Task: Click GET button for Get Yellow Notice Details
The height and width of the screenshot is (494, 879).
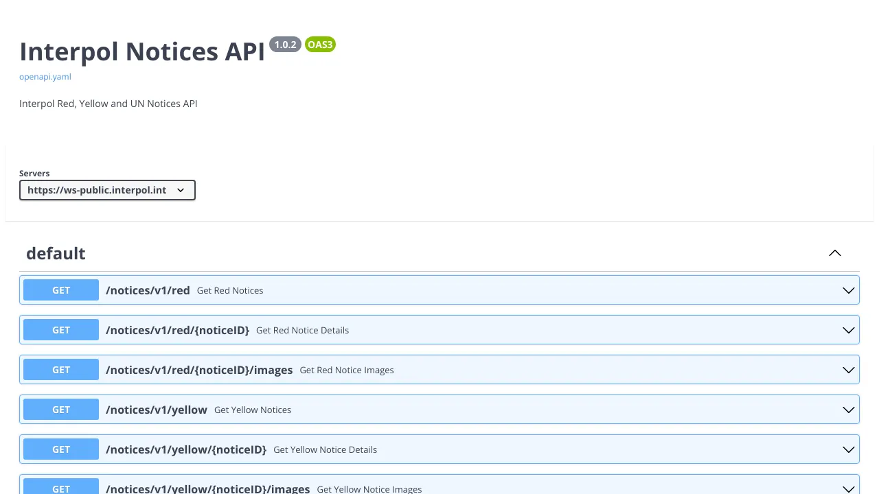Action: point(61,449)
